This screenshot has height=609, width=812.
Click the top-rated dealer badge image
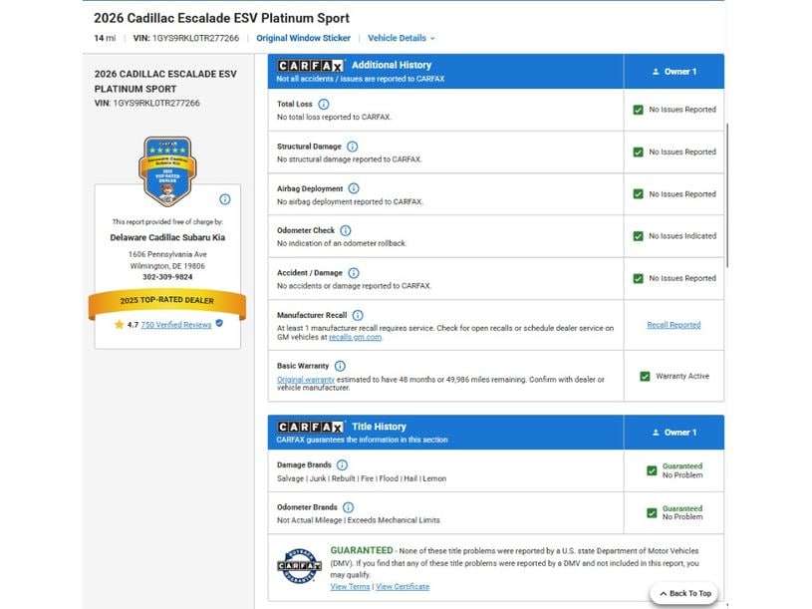pyautogui.click(x=167, y=170)
